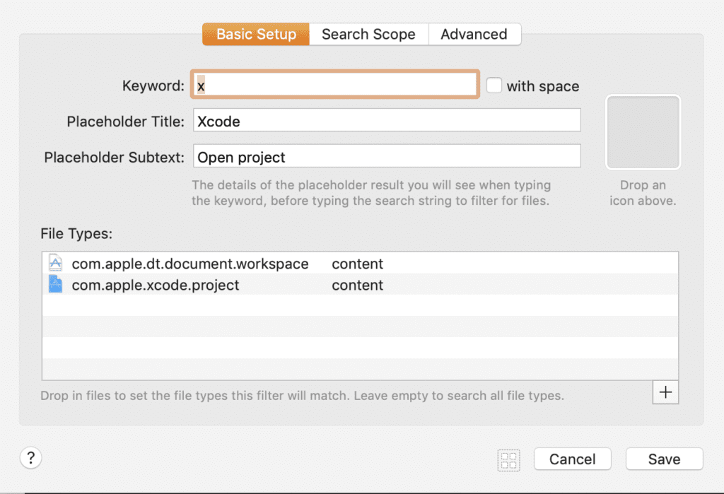This screenshot has width=724, height=494.
Task: Click into the Placeholder Title field
Action: pos(387,120)
